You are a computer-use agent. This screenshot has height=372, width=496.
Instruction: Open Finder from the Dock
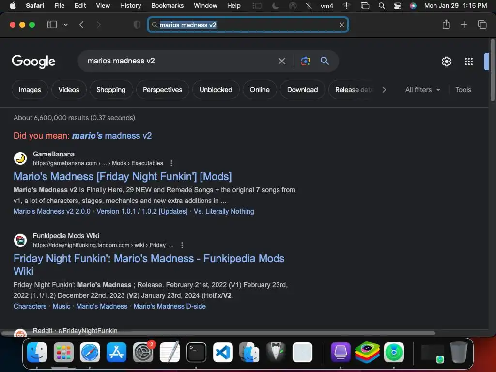pos(37,352)
